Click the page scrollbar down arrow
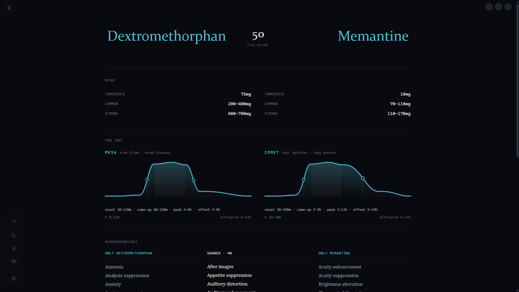 tap(517, 290)
